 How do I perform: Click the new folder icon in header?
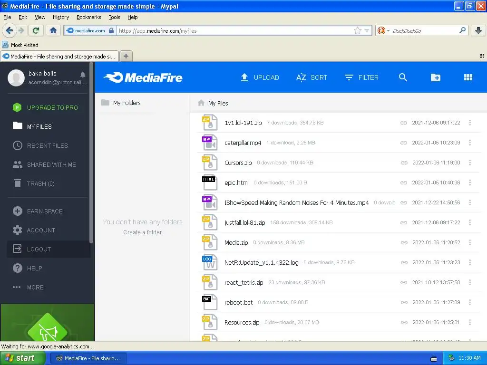pos(436,77)
